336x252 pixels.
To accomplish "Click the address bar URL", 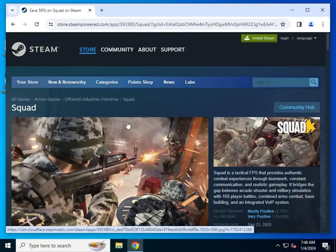I will coord(167,24).
